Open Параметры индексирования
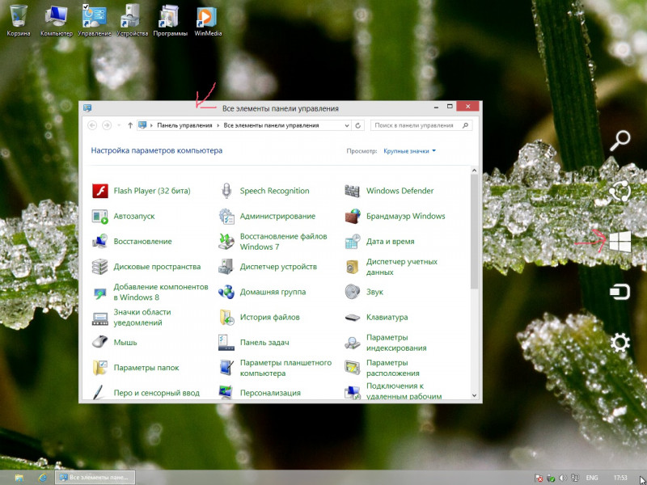 coord(386,342)
